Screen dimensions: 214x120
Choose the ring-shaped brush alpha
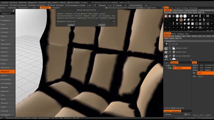[x=181, y=16]
